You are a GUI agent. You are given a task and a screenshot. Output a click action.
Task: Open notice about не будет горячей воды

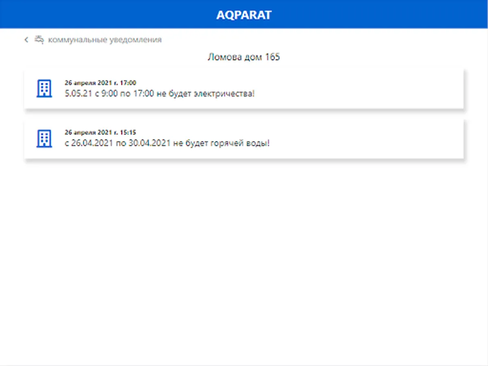point(244,139)
